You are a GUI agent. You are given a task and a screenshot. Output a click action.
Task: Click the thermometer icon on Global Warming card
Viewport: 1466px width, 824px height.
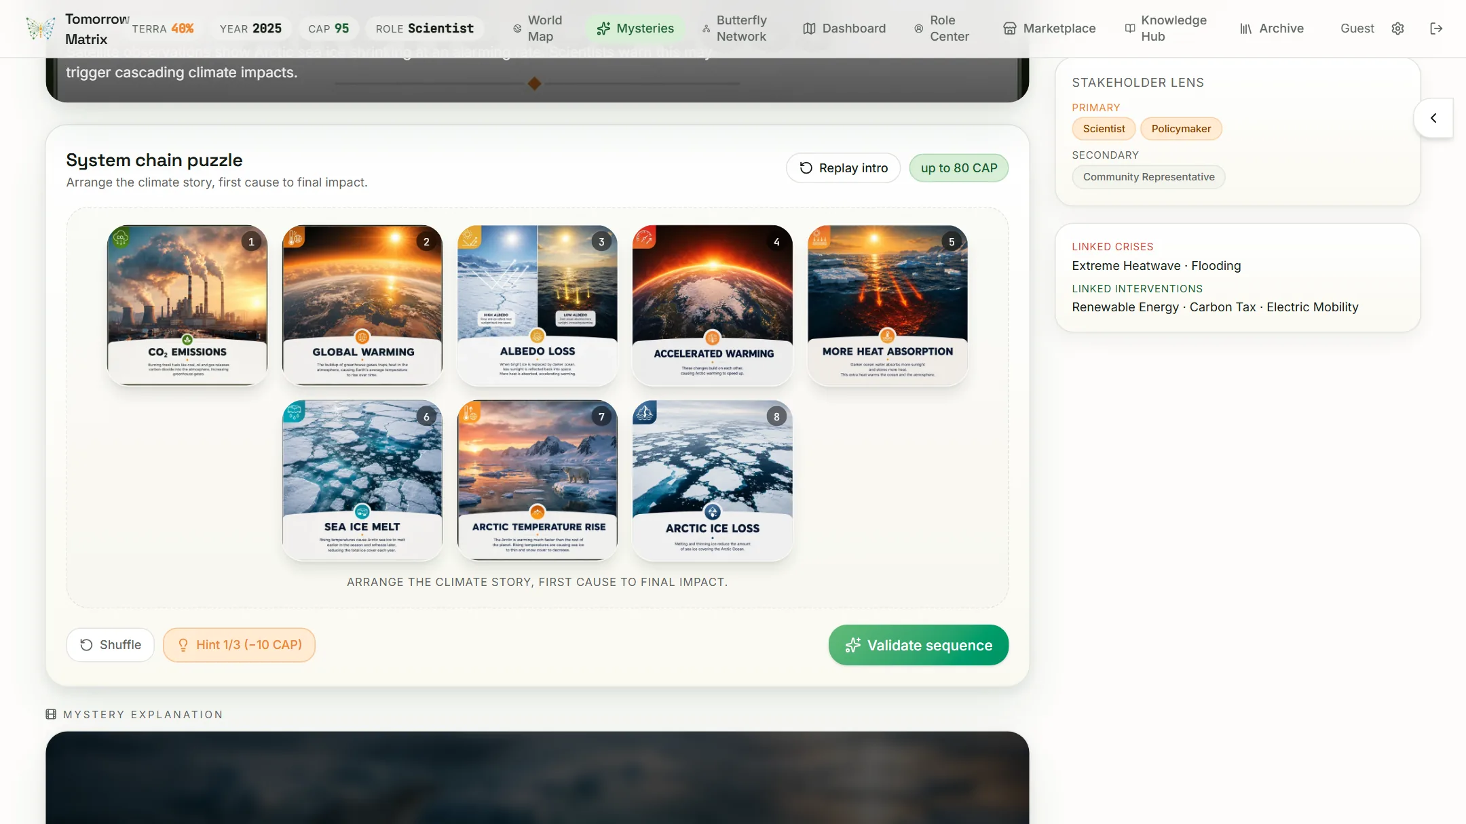point(295,237)
